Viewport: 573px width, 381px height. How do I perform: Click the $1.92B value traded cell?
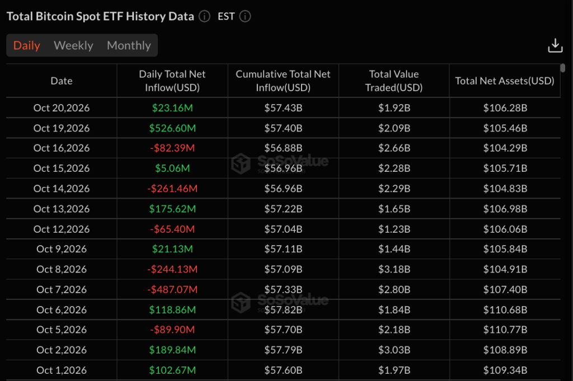tap(394, 108)
